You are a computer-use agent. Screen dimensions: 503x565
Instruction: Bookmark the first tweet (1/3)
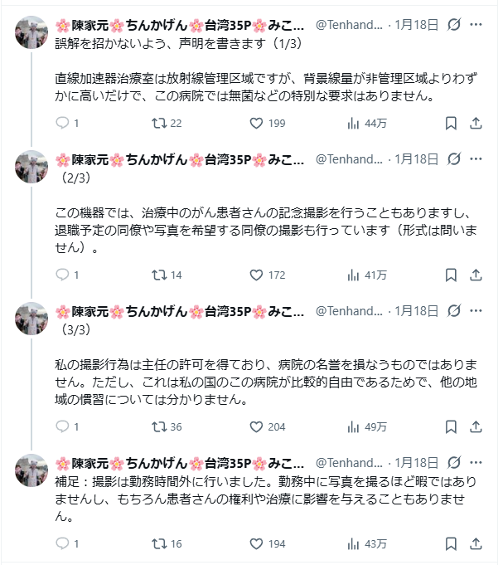[x=451, y=124]
